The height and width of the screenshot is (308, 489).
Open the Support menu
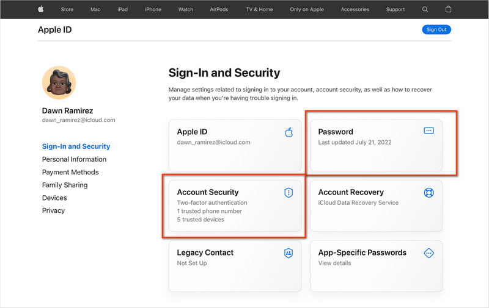pos(395,9)
